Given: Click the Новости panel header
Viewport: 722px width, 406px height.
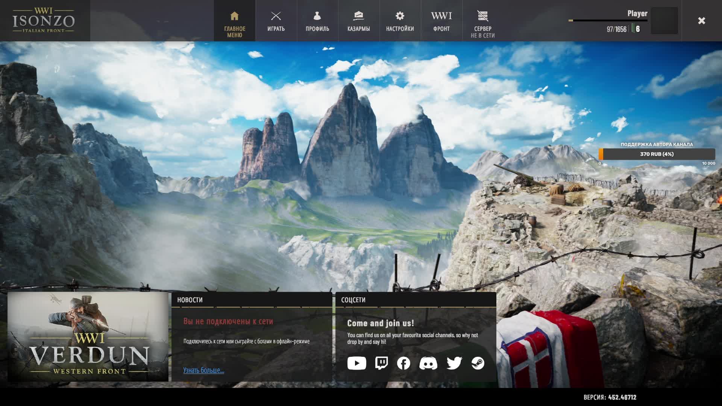Looking at the screenshot, I should pos(252,300).
